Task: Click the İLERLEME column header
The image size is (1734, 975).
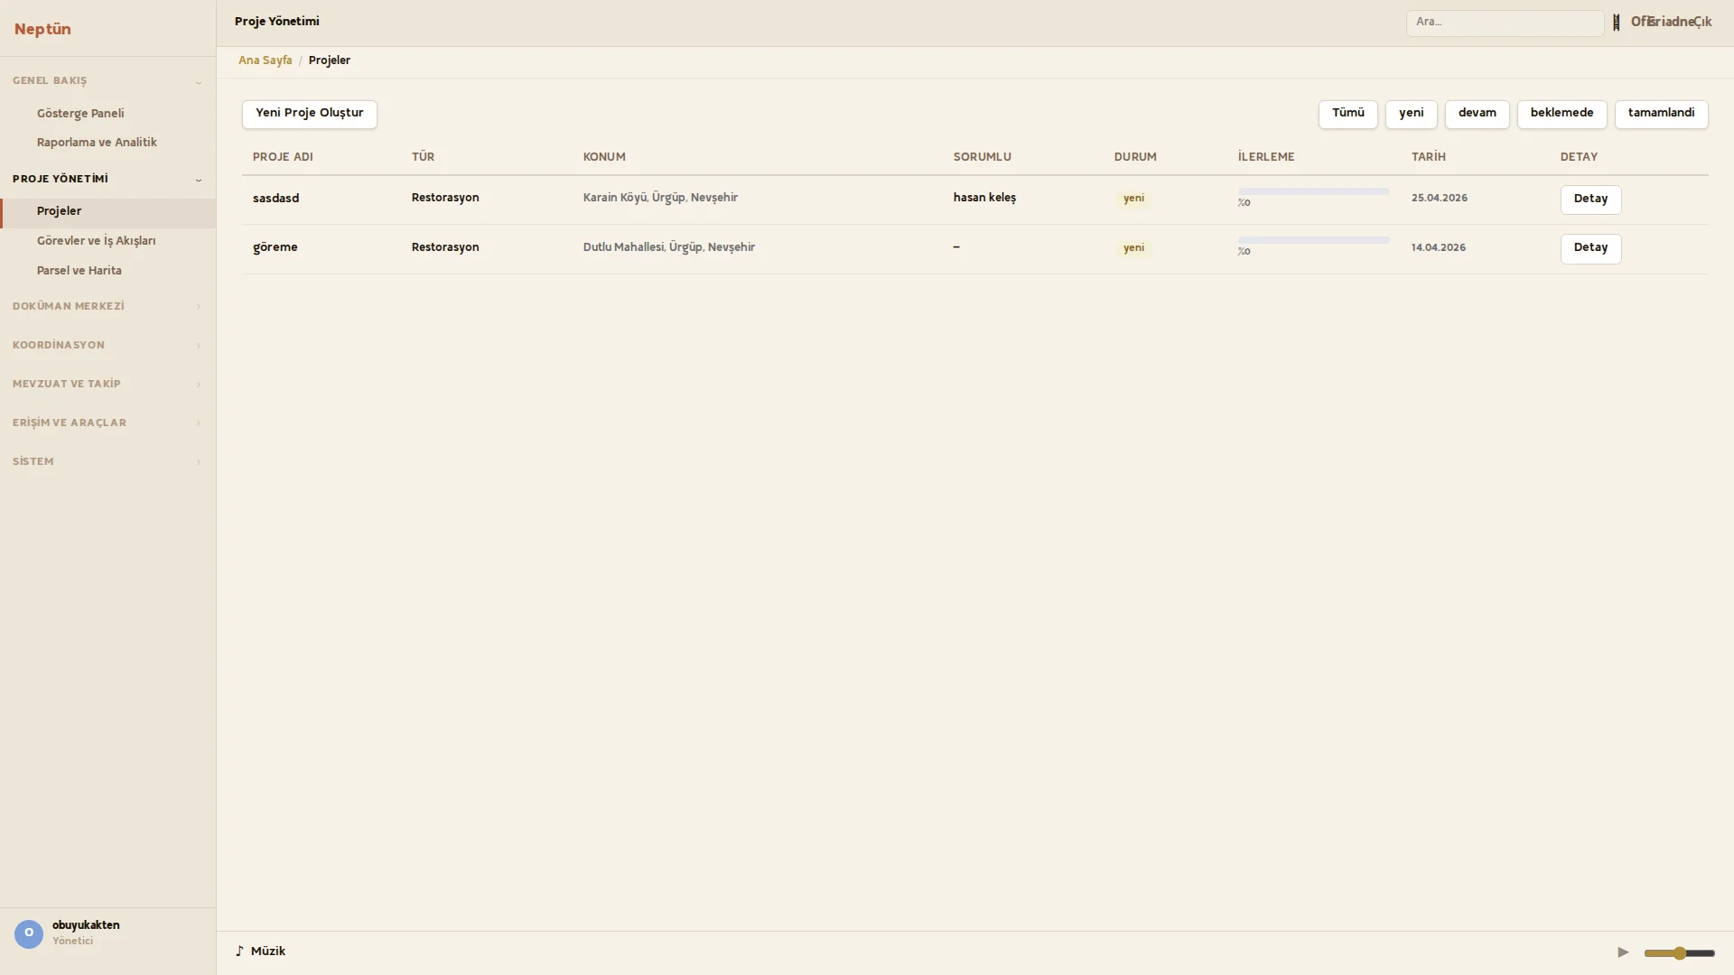Action: [1265, 157]
